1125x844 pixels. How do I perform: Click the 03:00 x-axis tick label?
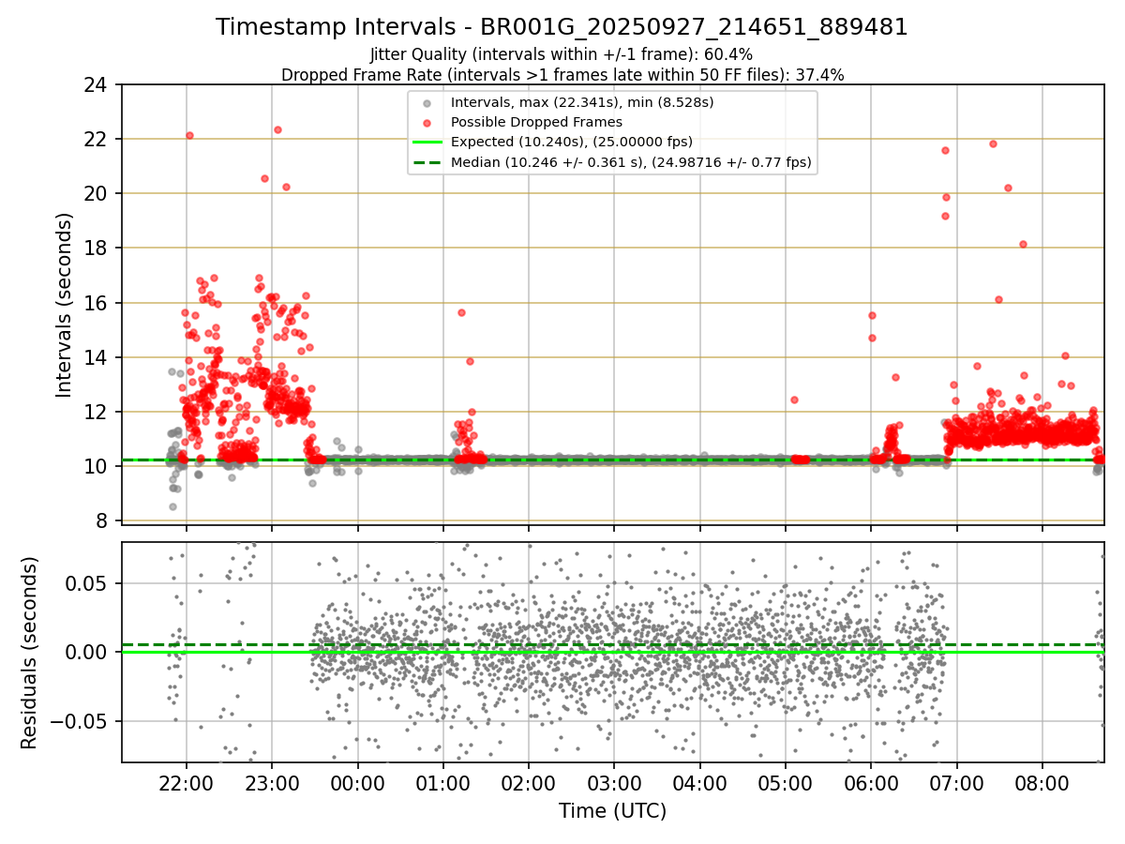pos(614,784)
